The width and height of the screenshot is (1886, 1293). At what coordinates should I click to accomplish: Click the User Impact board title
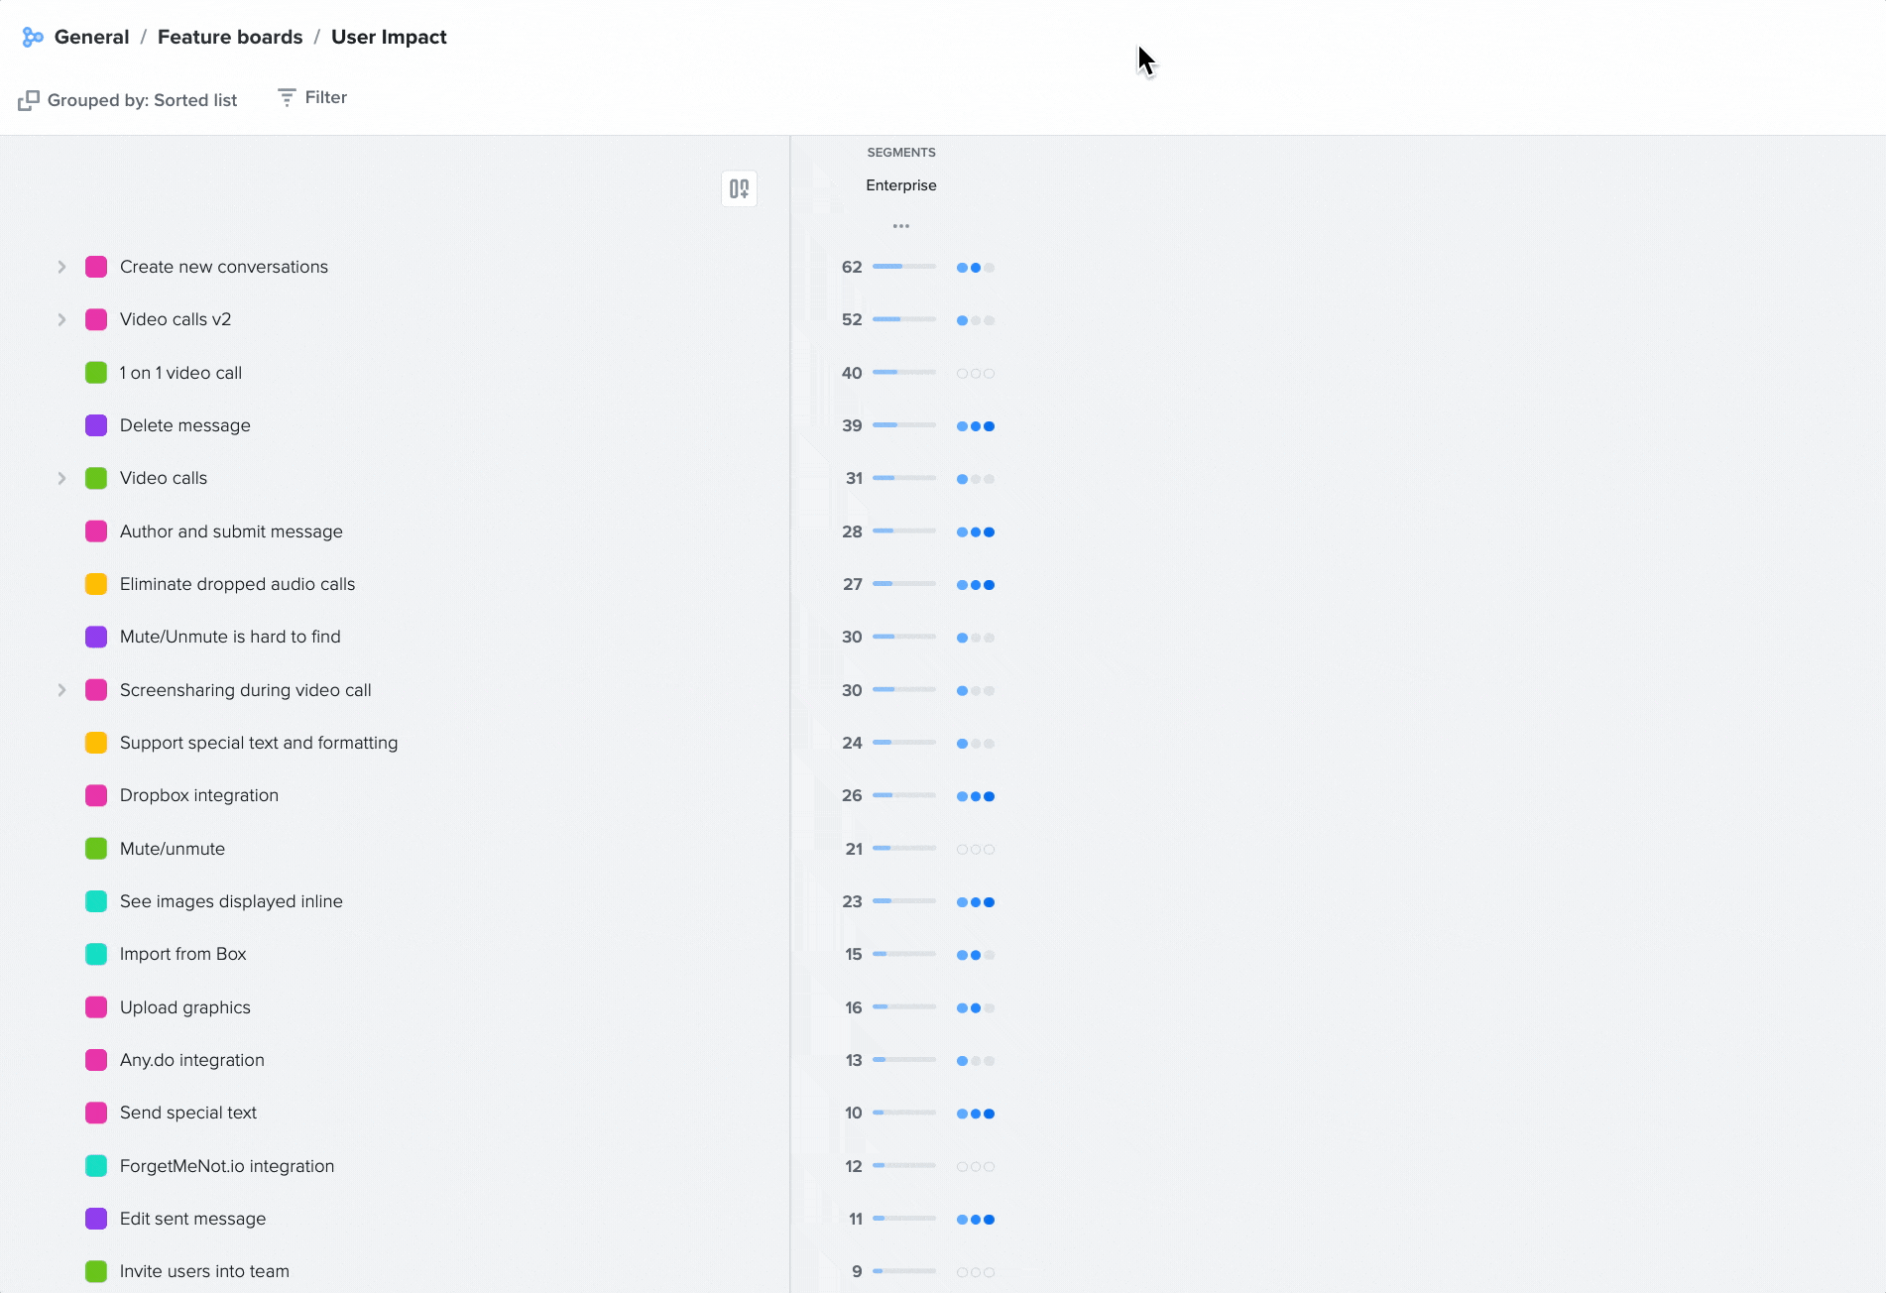tap(389, 37)
